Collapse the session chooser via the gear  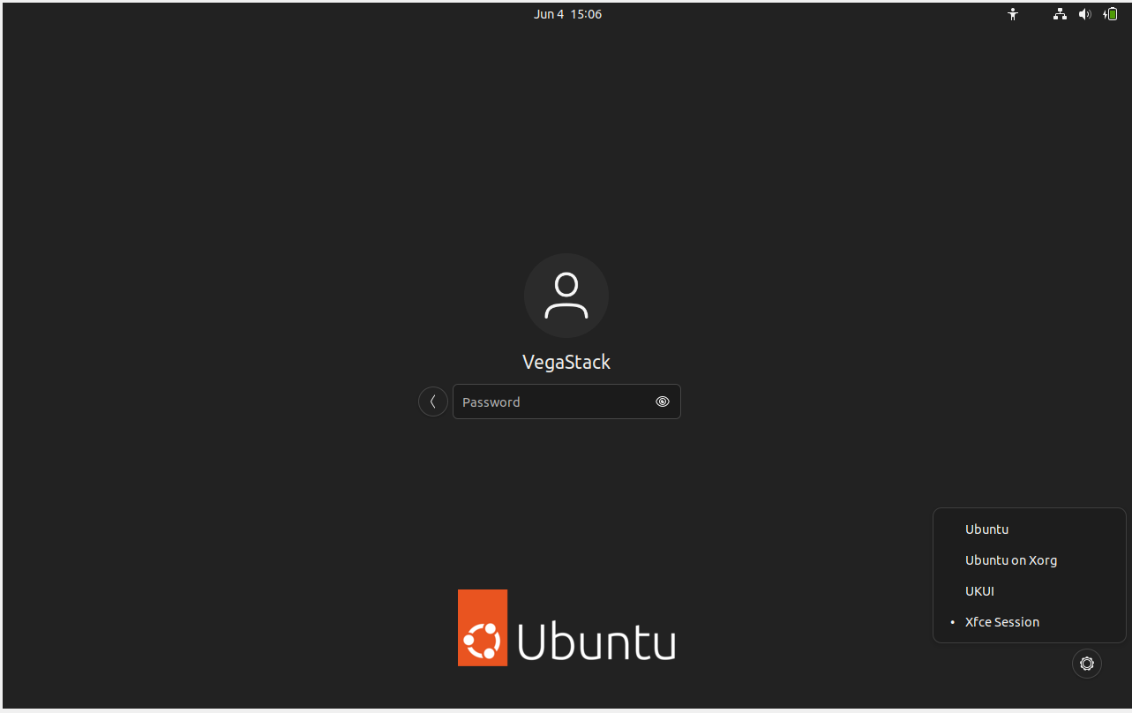point(1086,663)
